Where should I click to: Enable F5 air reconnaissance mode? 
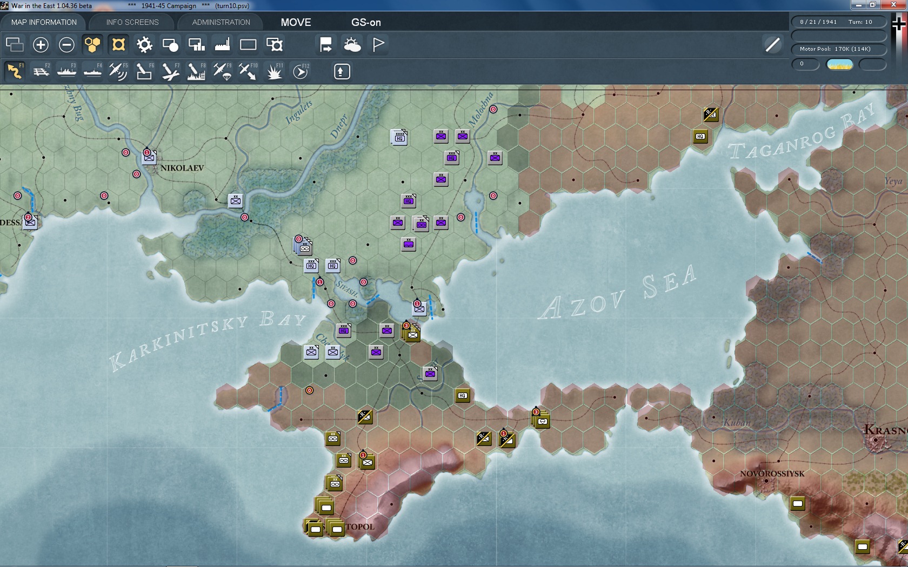pyautogui.click(x=118, y=71)
